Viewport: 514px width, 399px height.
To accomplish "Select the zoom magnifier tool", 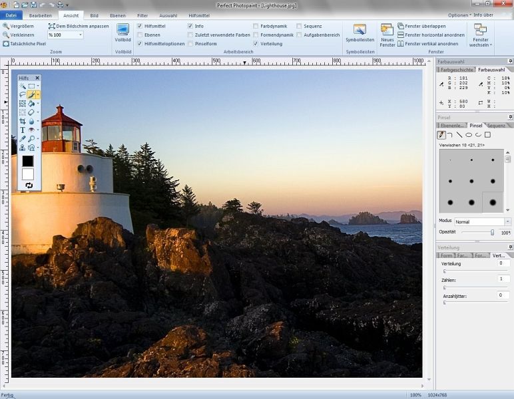I will [x=31, y=139].
